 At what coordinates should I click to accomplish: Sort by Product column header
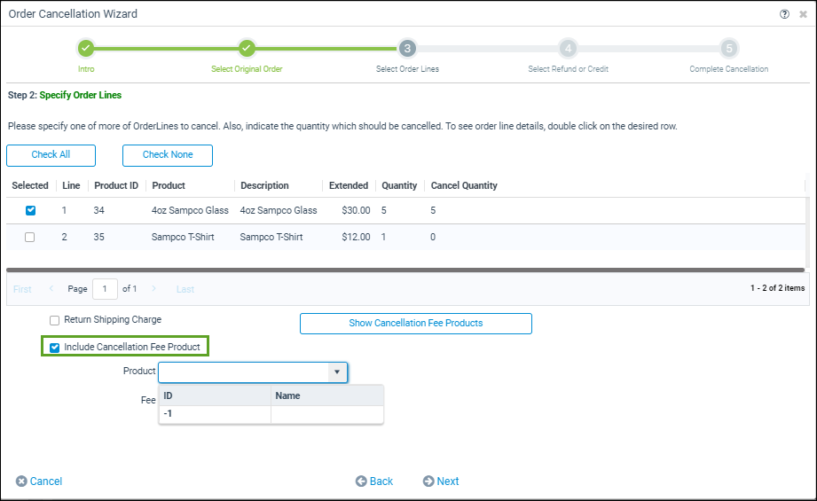[169, 185]
